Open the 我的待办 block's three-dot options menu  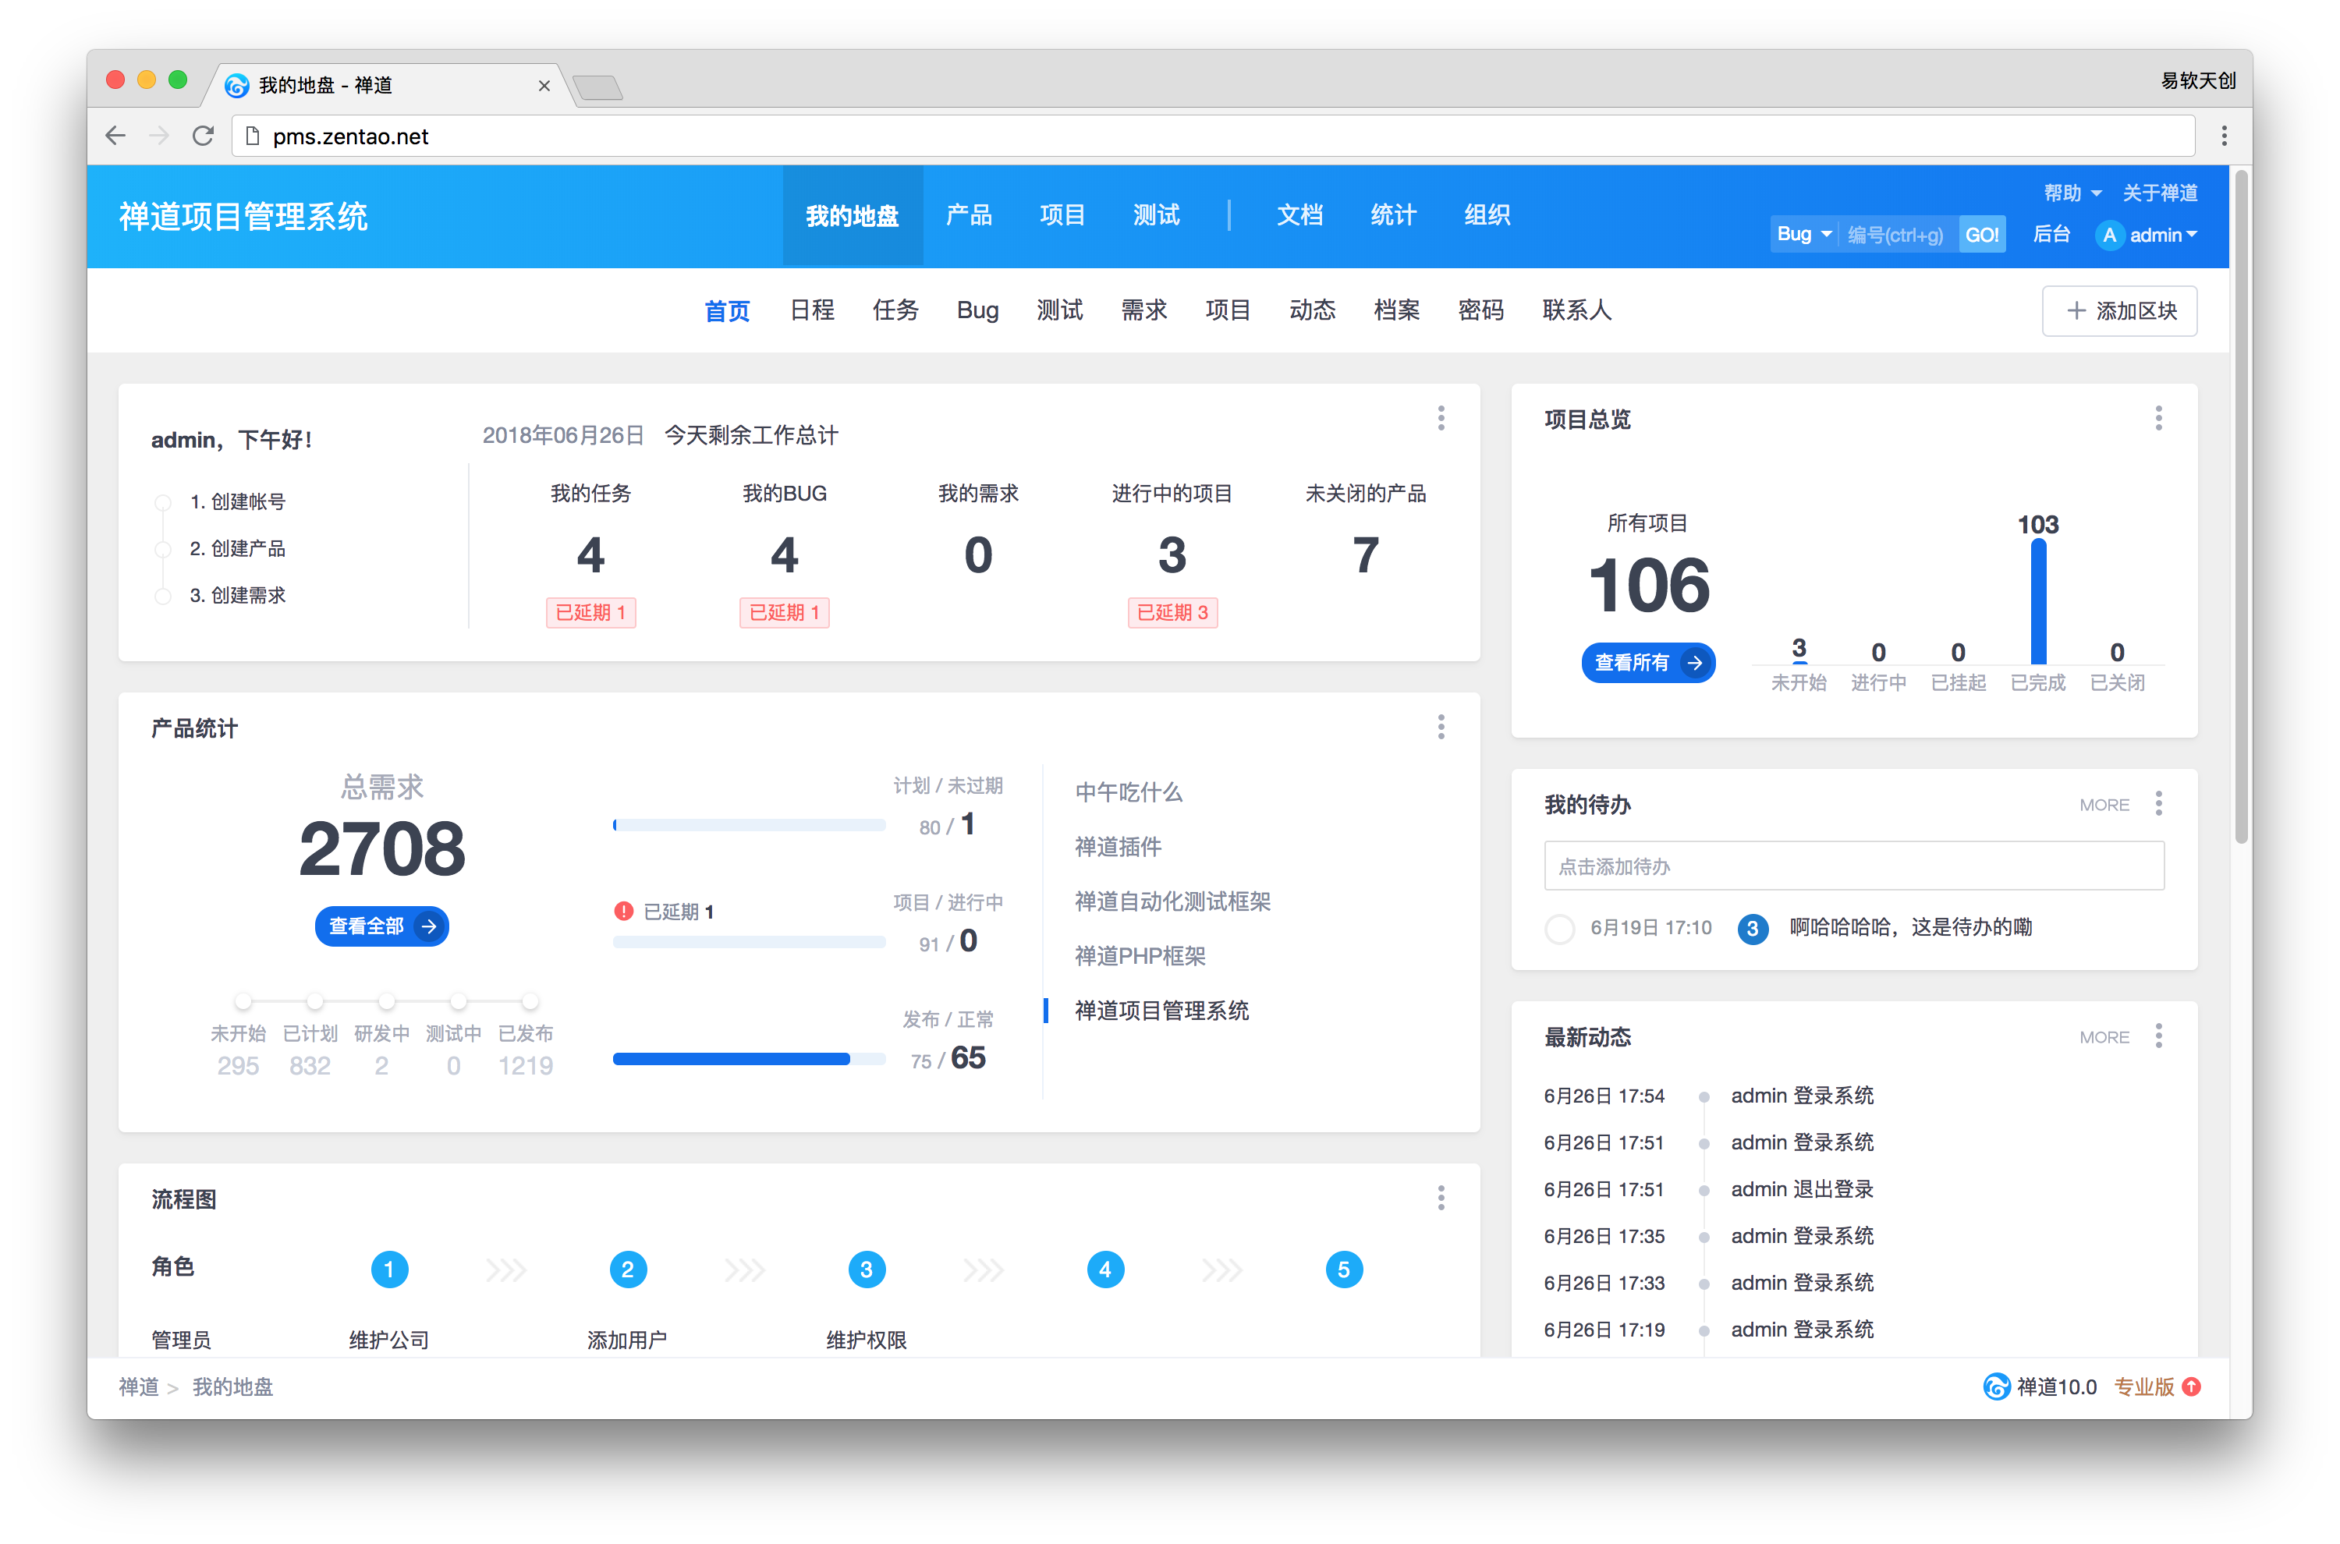(2159, 803)
